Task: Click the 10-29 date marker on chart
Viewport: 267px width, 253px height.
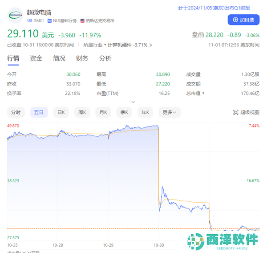Action: coord(108,245)
